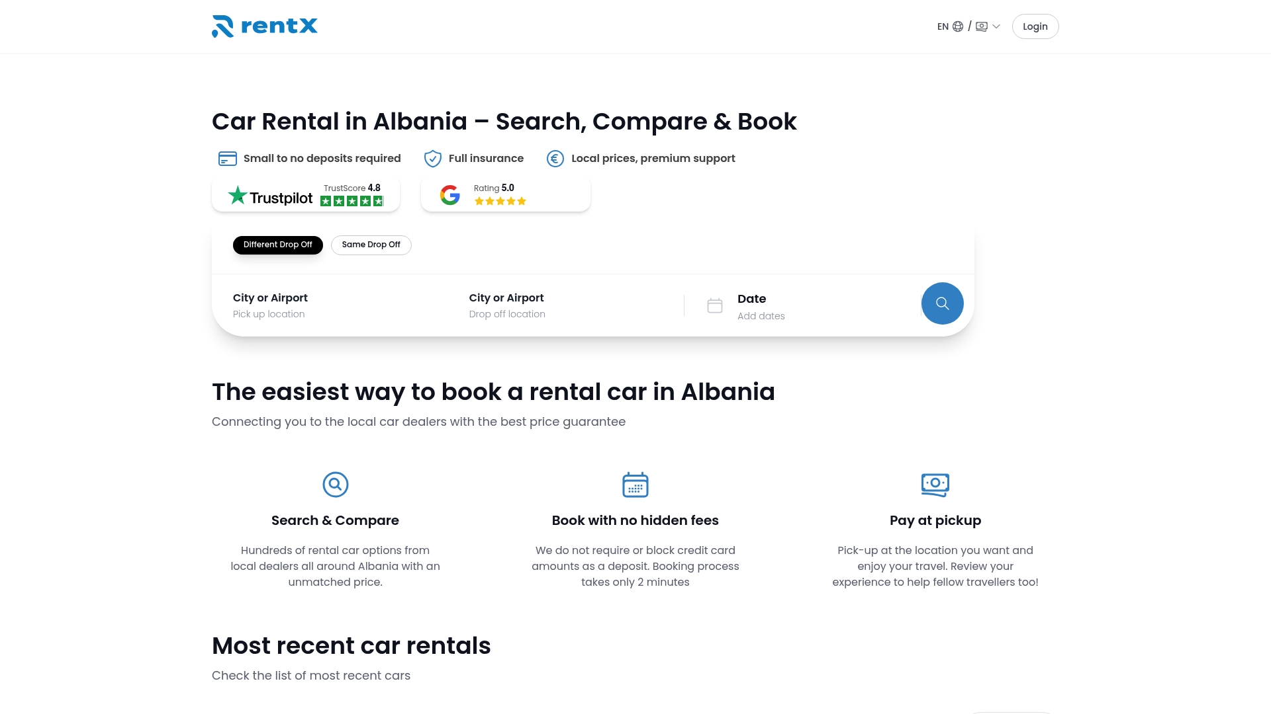Click the calendar icon next to Date

[715, 305]
